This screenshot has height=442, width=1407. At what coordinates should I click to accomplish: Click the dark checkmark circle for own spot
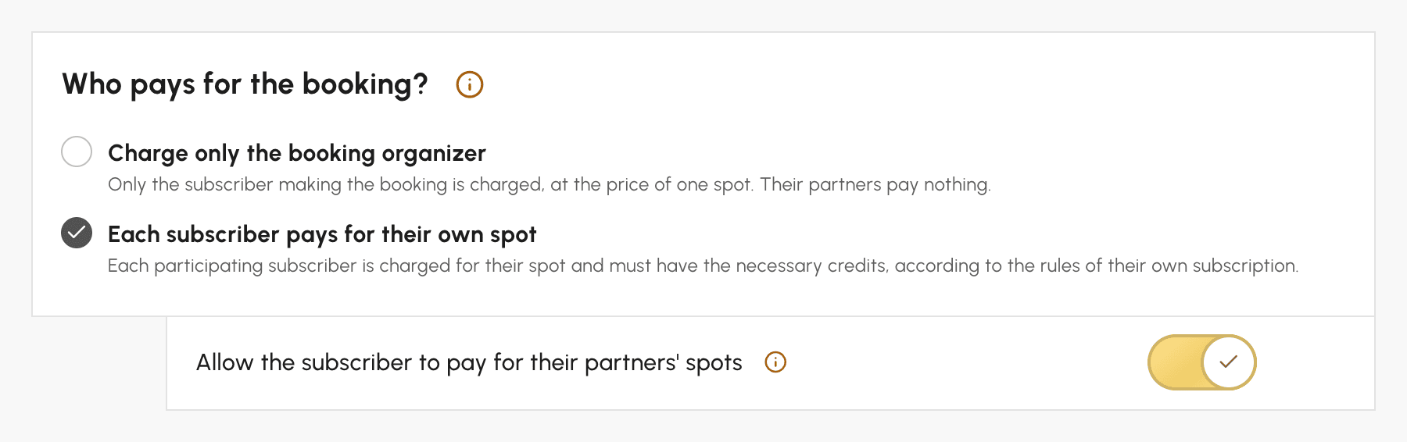(x=77, y=233)
